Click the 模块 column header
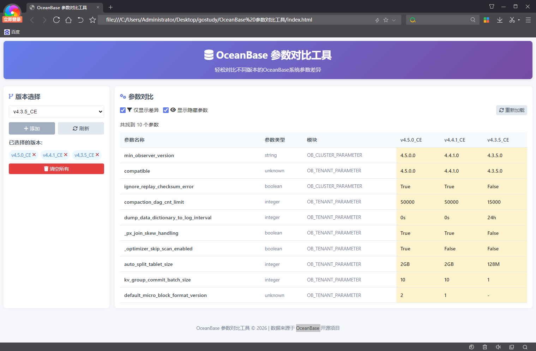Screen dimensions: 536x351 pyautogui.click(x=312, y=140)
